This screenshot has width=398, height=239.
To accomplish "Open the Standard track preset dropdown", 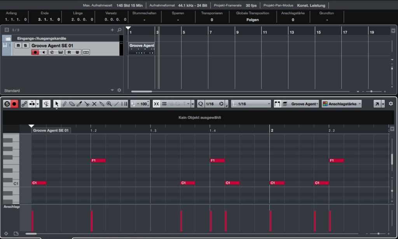I will tap(112, 90).
